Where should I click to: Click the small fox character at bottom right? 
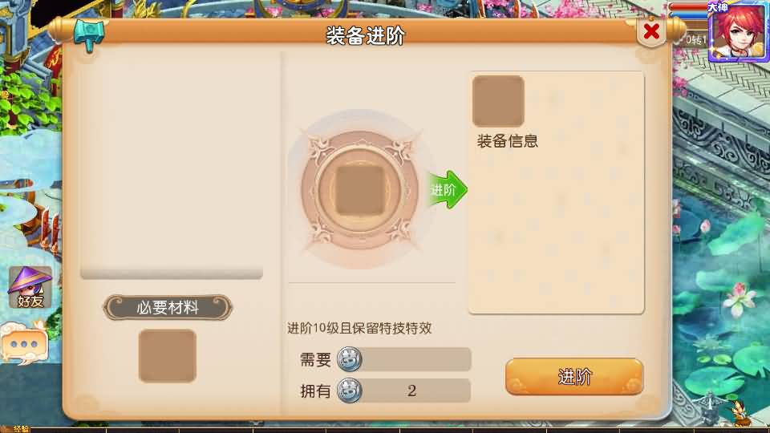tap(740, 412)
